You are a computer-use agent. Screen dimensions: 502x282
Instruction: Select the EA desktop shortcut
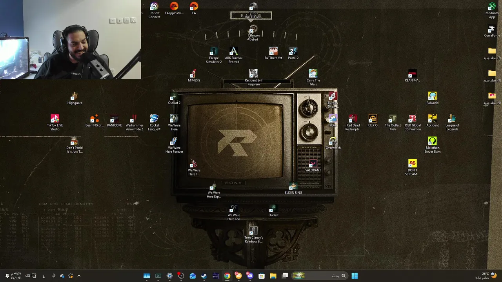coord(194,9)
